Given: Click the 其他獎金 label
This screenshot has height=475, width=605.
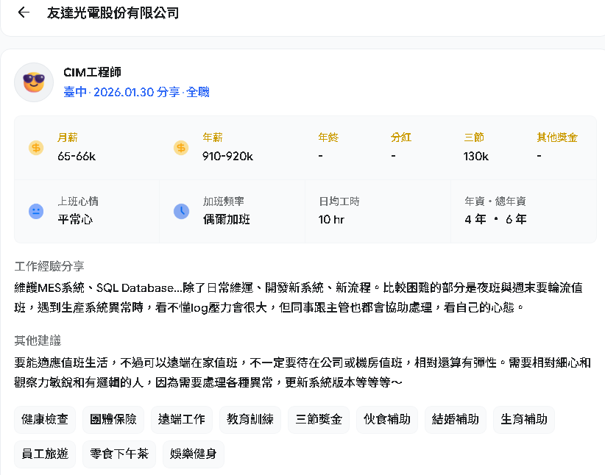Looking at the screenshot, I should [x=556, y=137].
